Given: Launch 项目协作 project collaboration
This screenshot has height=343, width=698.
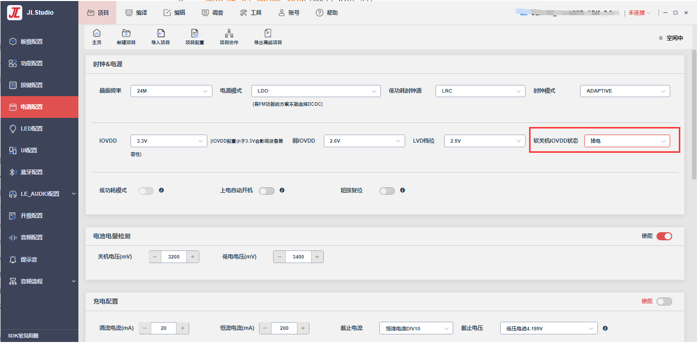Looking at the screenshot, I should [x=229, y=37].
